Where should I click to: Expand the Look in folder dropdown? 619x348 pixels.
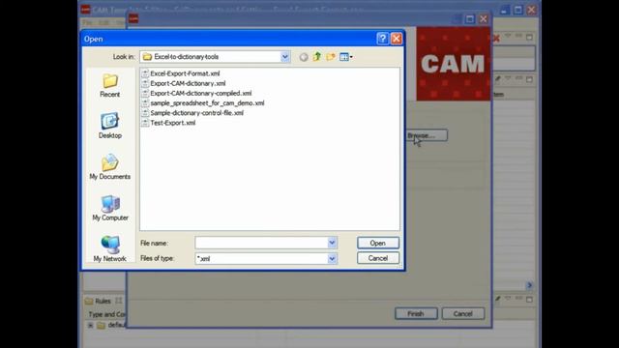[x=284, y=57]
